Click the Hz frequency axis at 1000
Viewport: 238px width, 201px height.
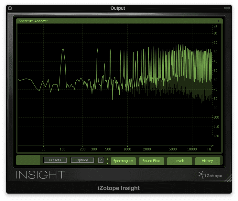coord(127,149)
